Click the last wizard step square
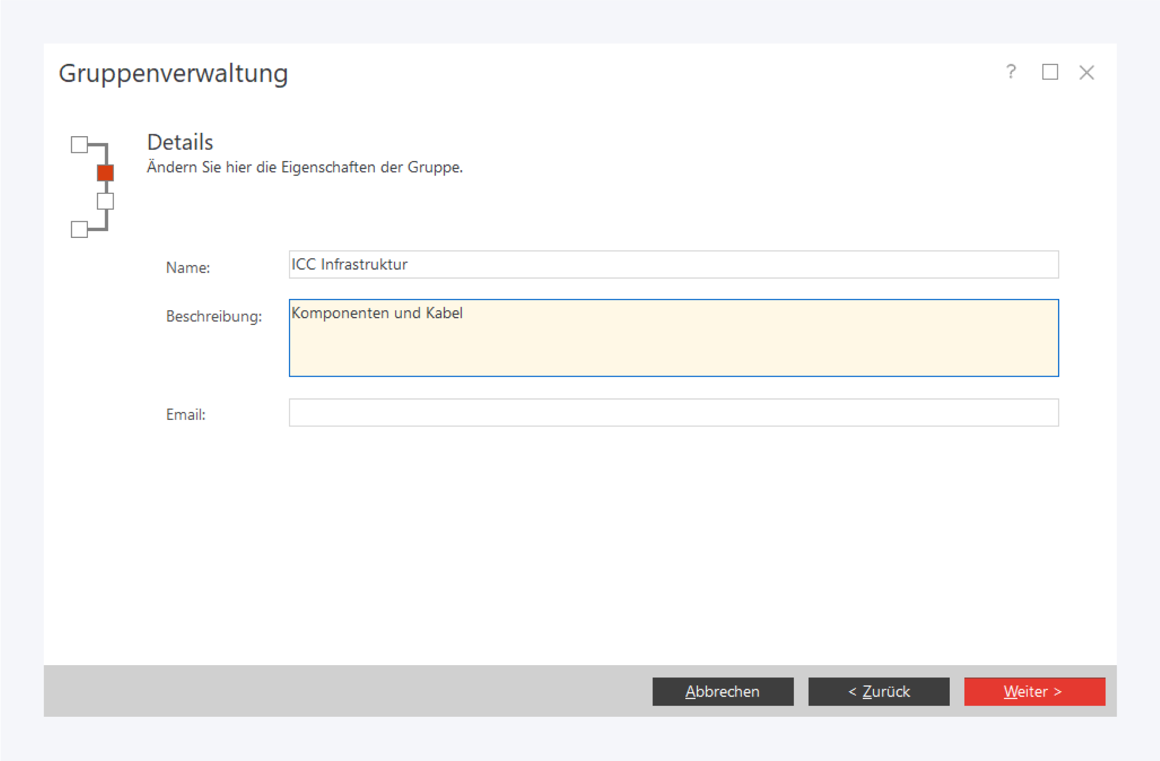The height and width of the screenshot is (761, 1160). point(79,229)
